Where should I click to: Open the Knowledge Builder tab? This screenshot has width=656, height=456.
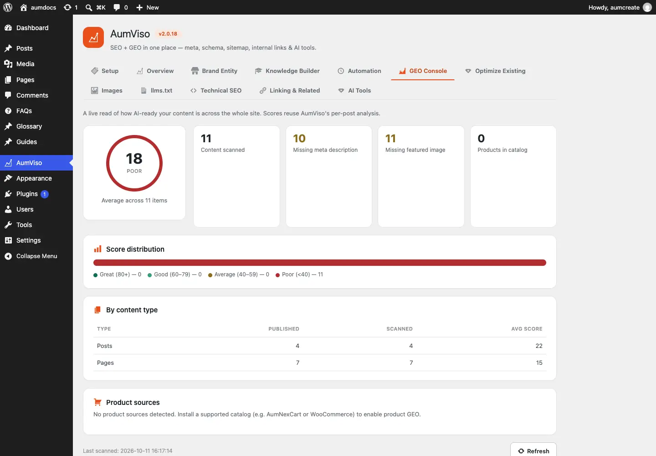pos(287,71)
